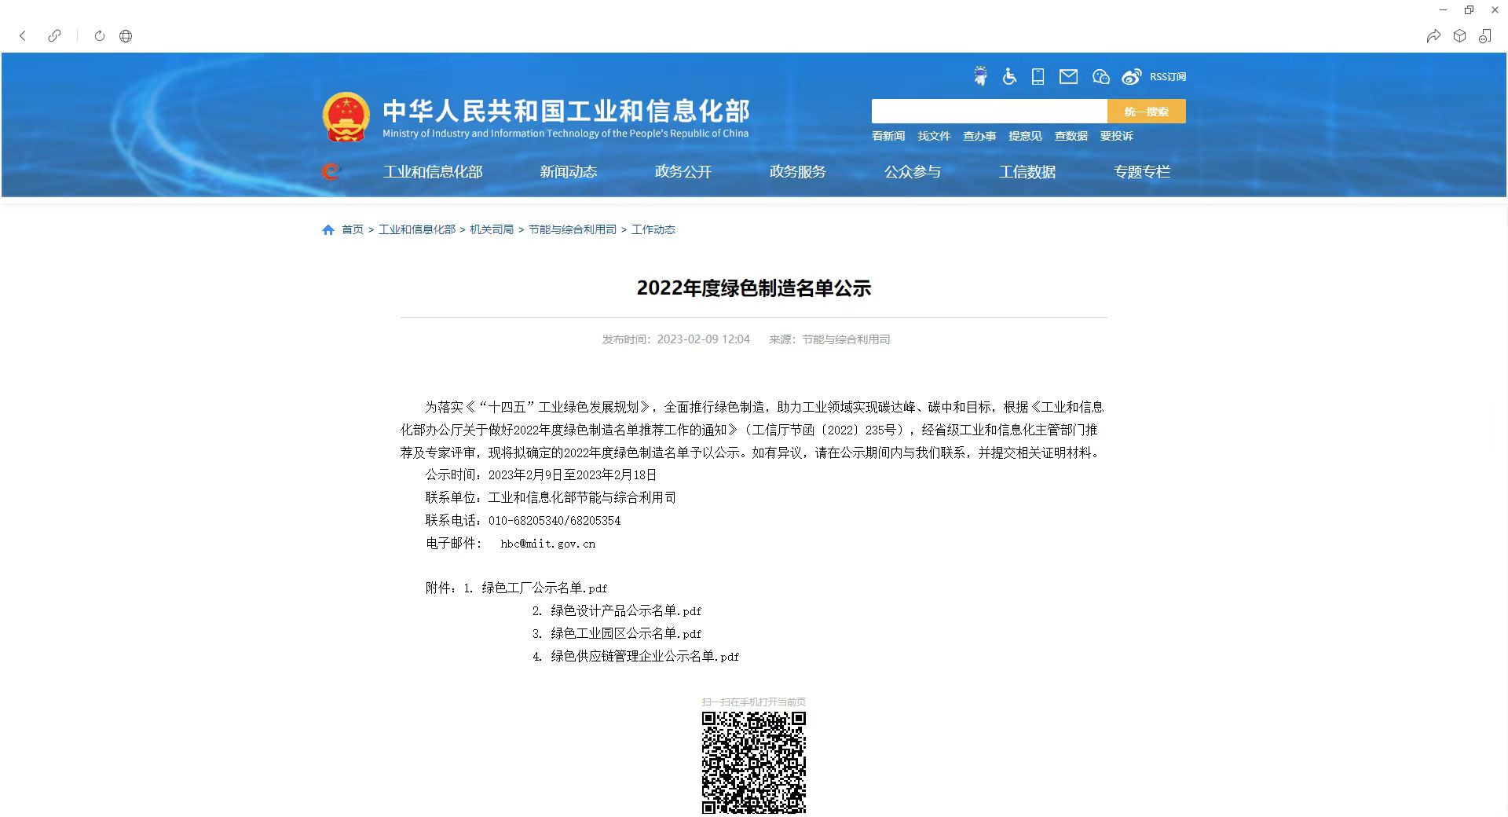Click the back arrow navigation icon

point(23,35)
